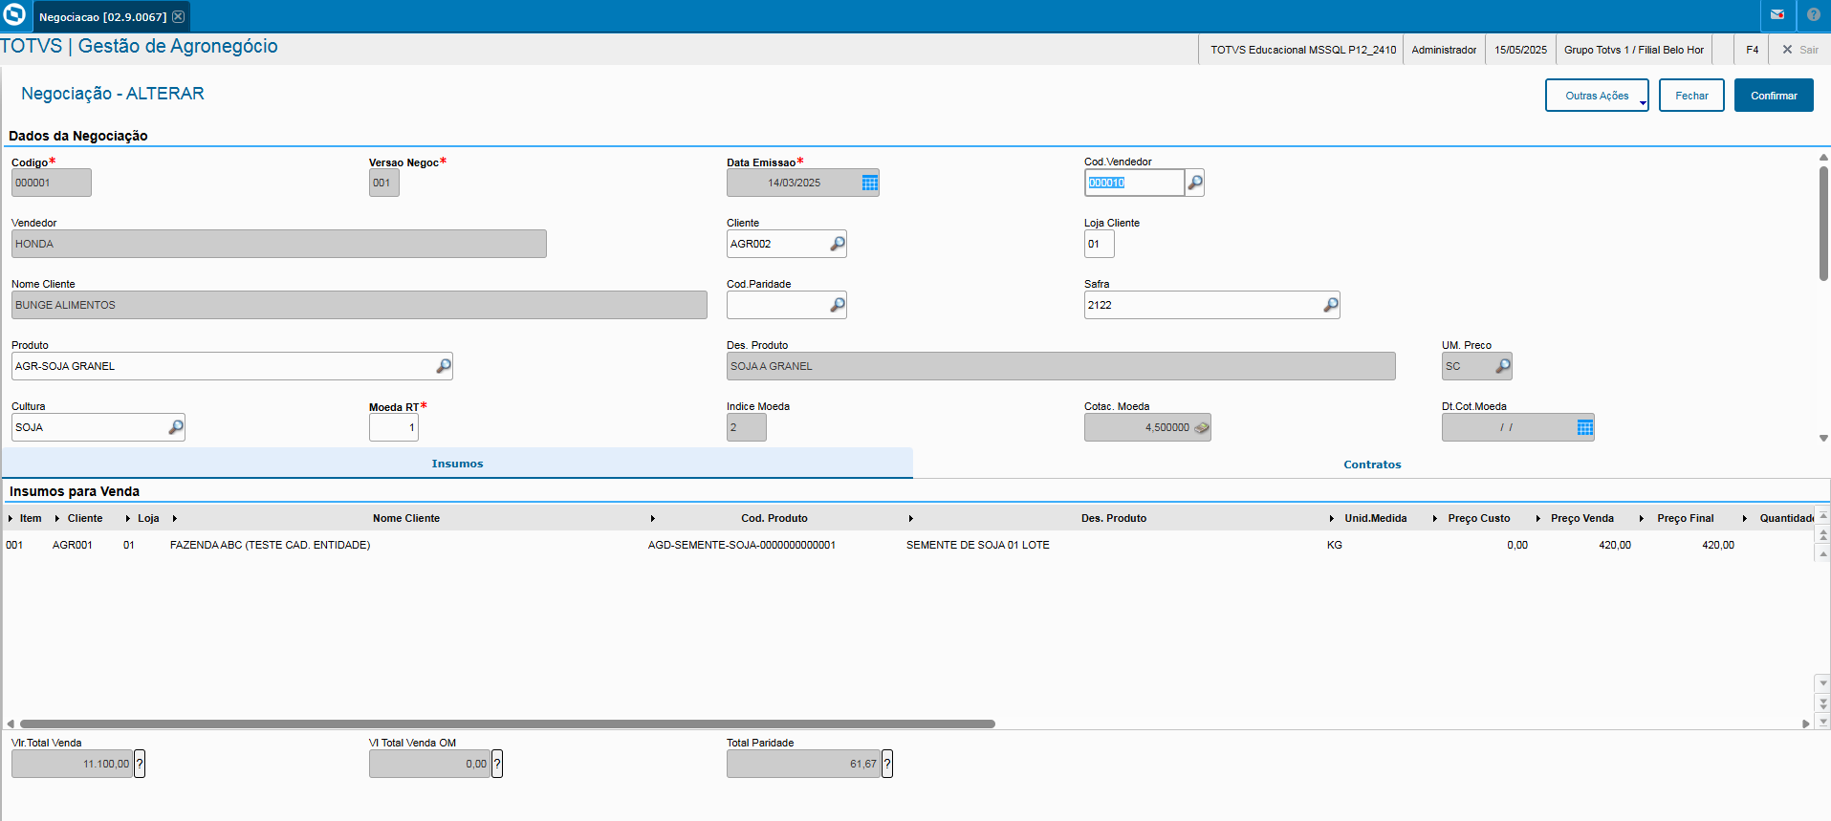This screenshot has width=1831, height=821.
Task: Click Grupo Totvs 1 / Filial Belo Hor
Action: click(x=1634, y=50)
